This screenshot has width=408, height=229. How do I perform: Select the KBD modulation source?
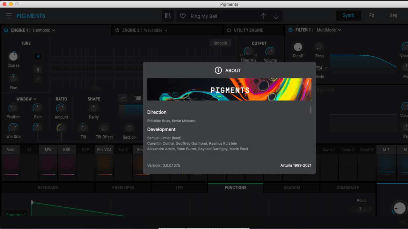[67, 149]
